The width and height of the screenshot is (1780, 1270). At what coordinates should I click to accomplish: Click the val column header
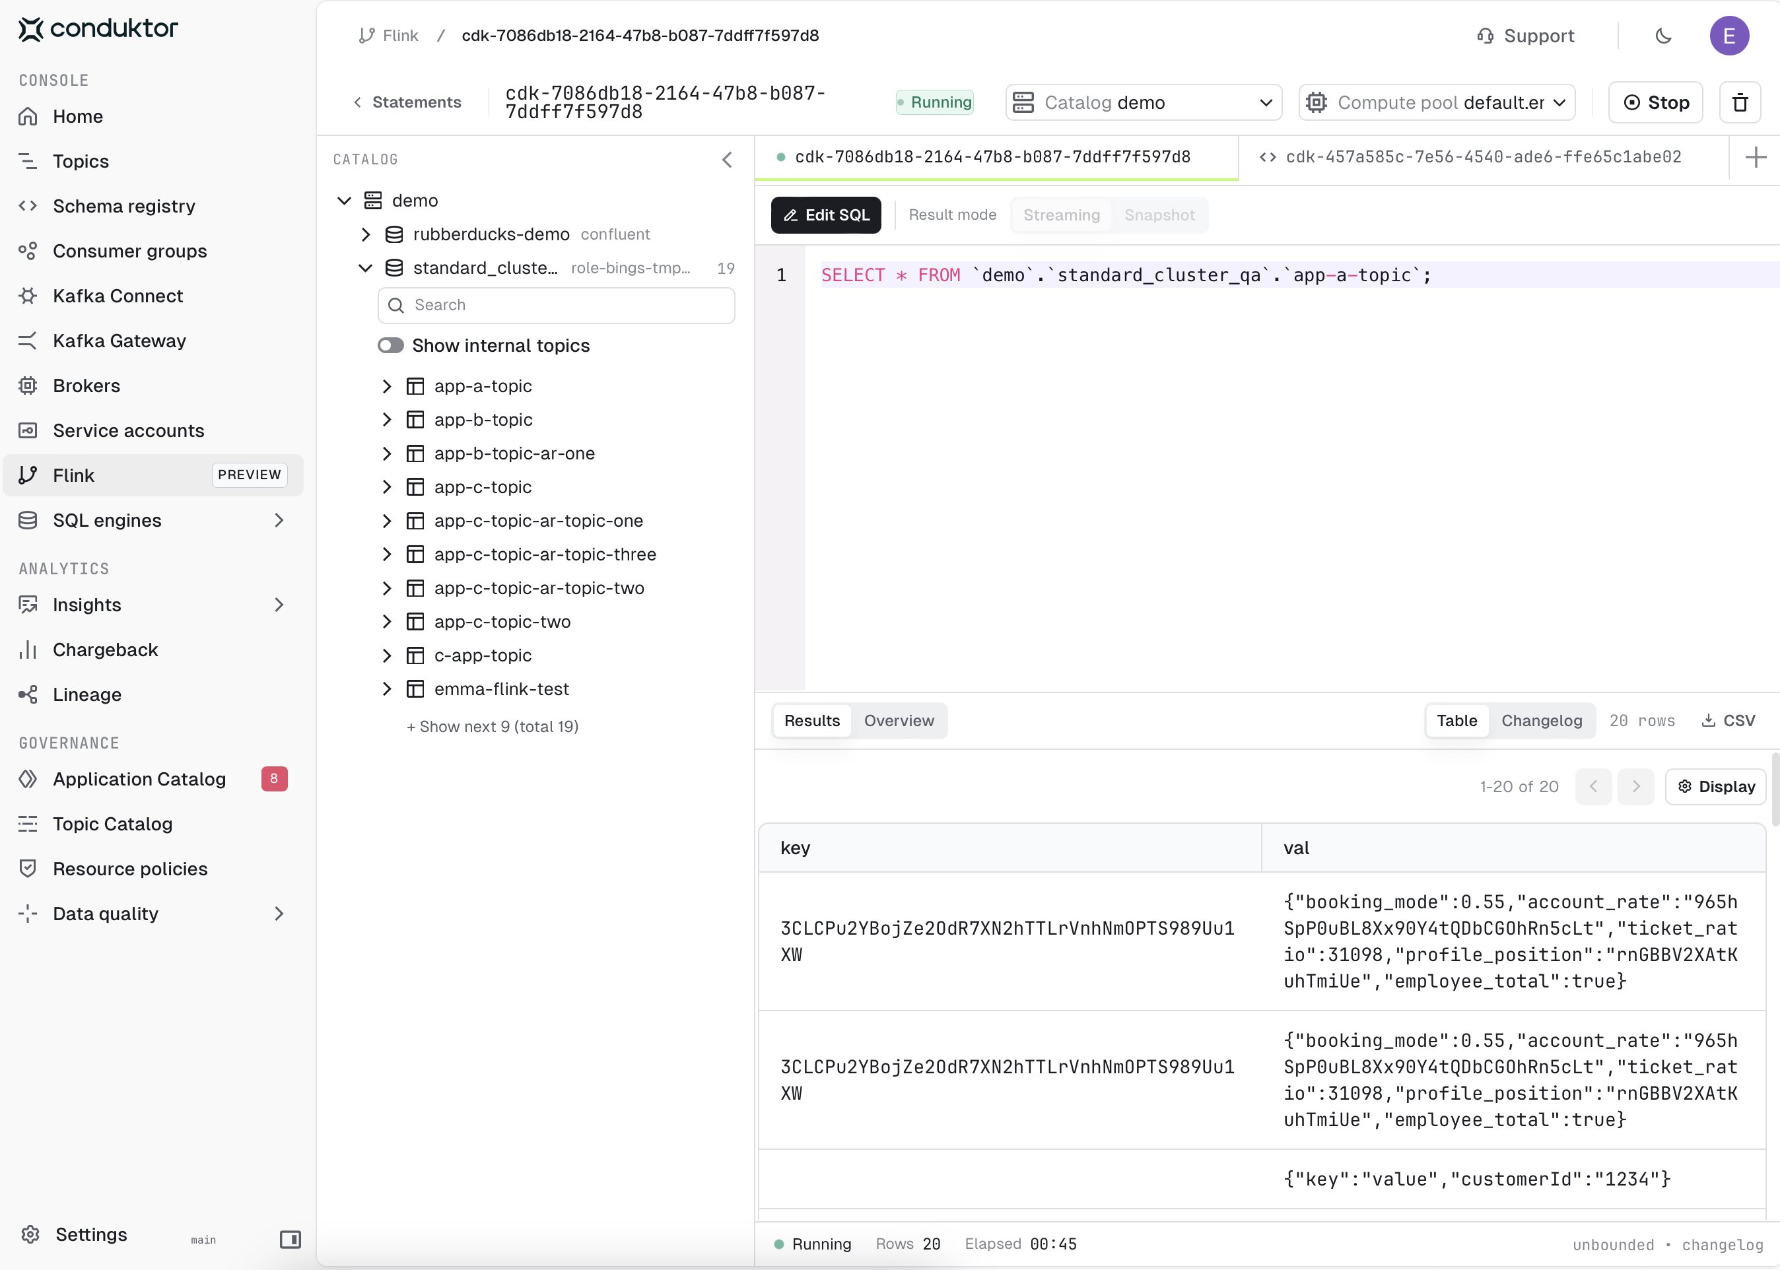click(x=1513, y=848)
